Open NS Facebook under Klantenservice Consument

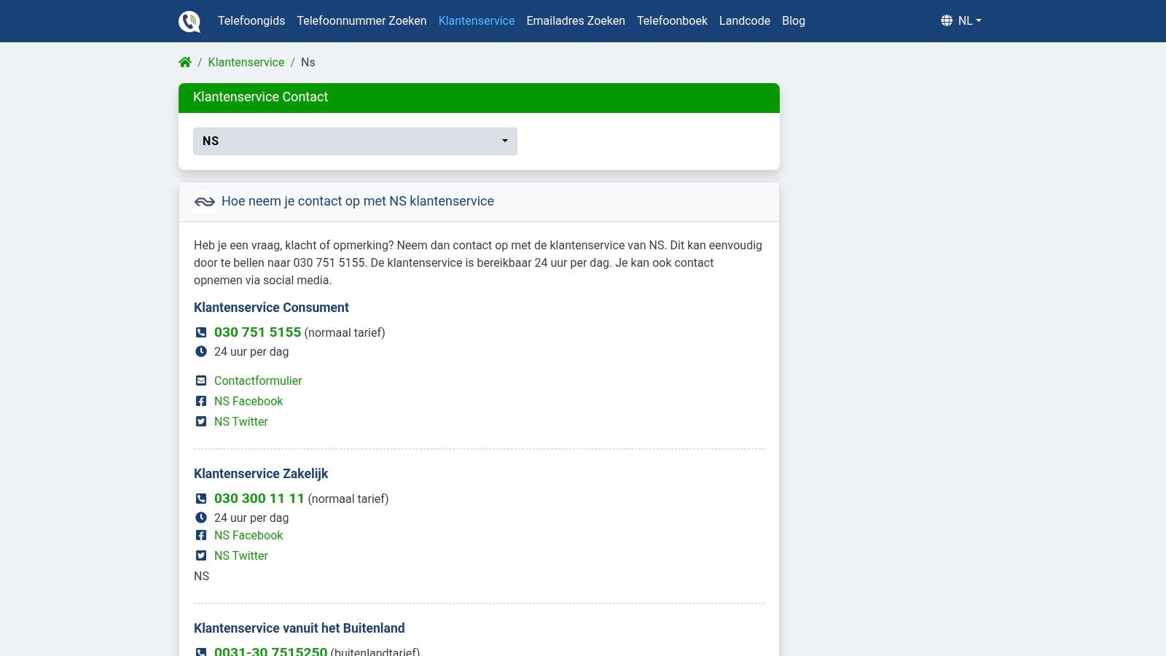click(x=249, y=401)
